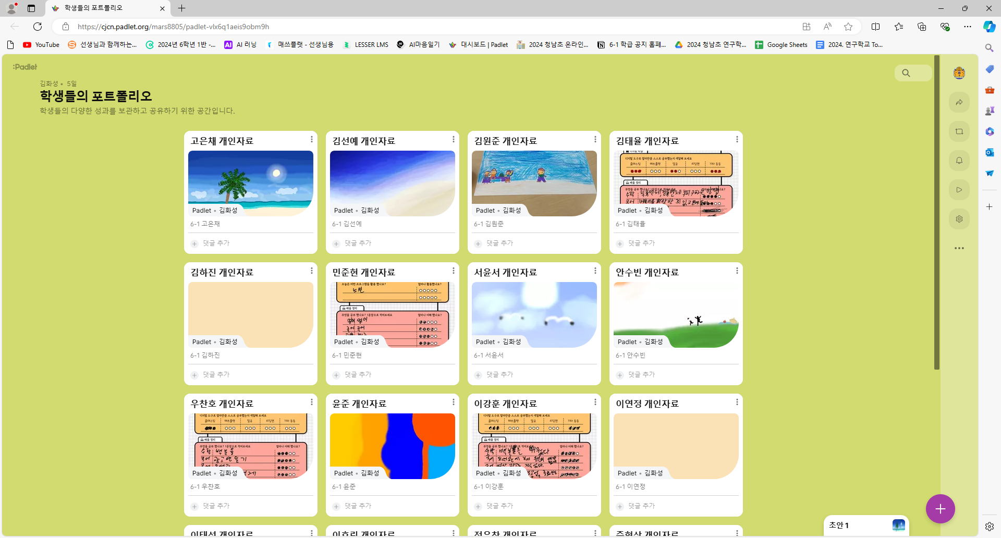This screenshot has height=538, width=1001.
Task: Click the :Padlet logo
Action: tap(25, 67)
